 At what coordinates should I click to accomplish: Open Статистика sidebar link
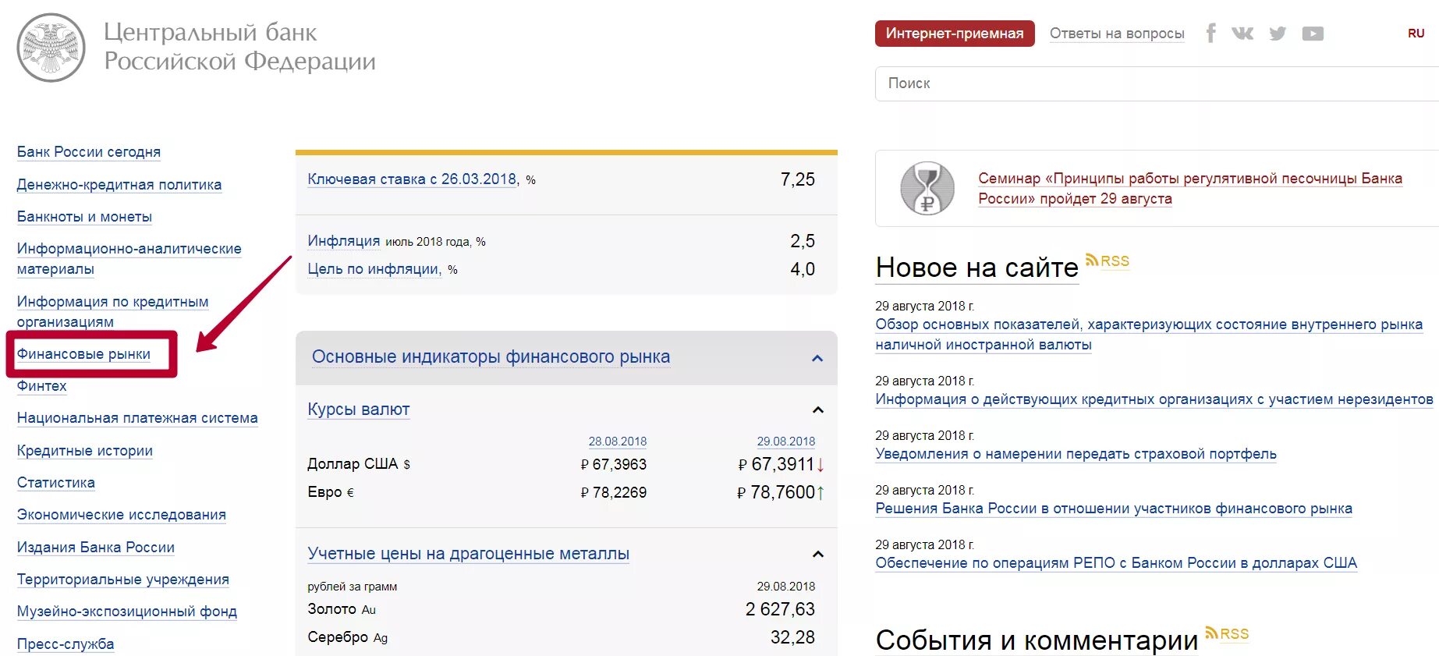[x=56, y=483]
